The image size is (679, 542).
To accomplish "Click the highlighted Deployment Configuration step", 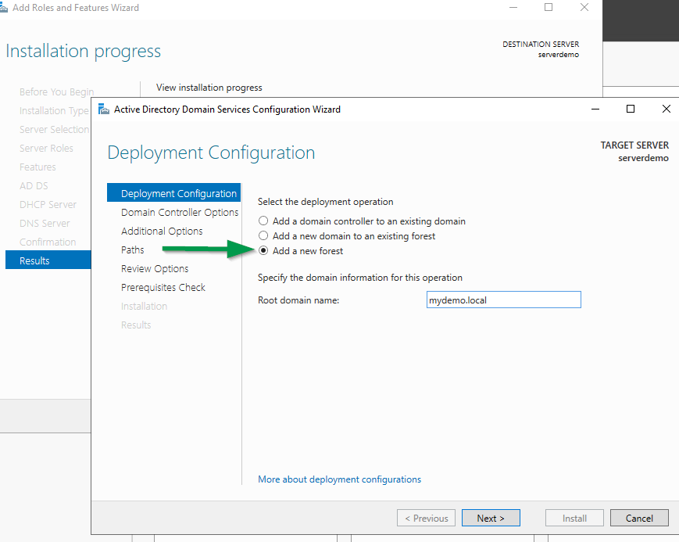I will pos(173,192).
